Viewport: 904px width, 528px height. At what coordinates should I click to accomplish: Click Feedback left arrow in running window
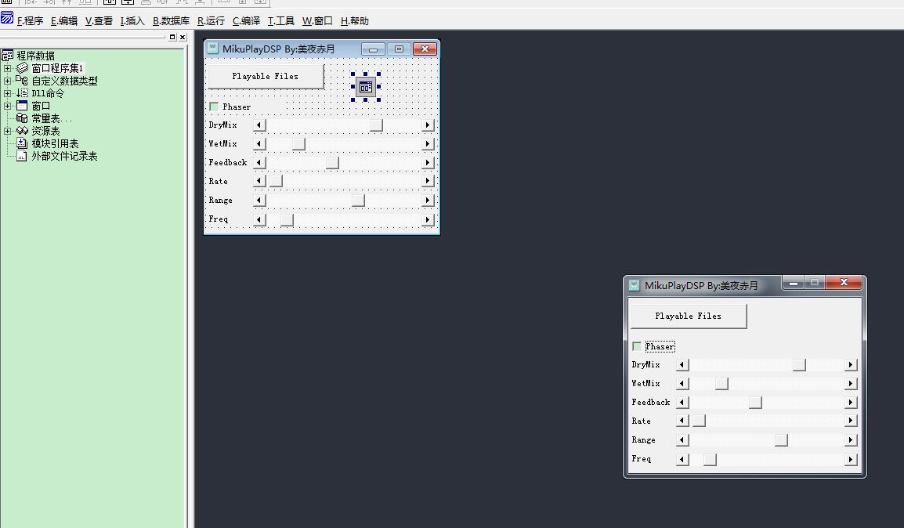(x=682, y=403)
